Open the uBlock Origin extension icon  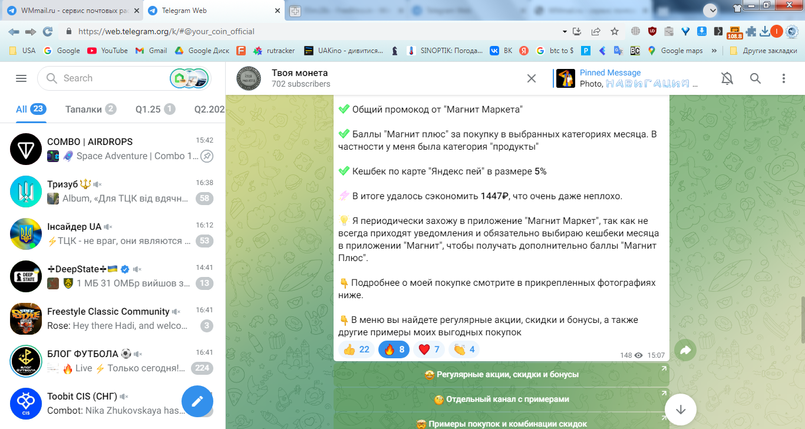click(x=652, y=31)
